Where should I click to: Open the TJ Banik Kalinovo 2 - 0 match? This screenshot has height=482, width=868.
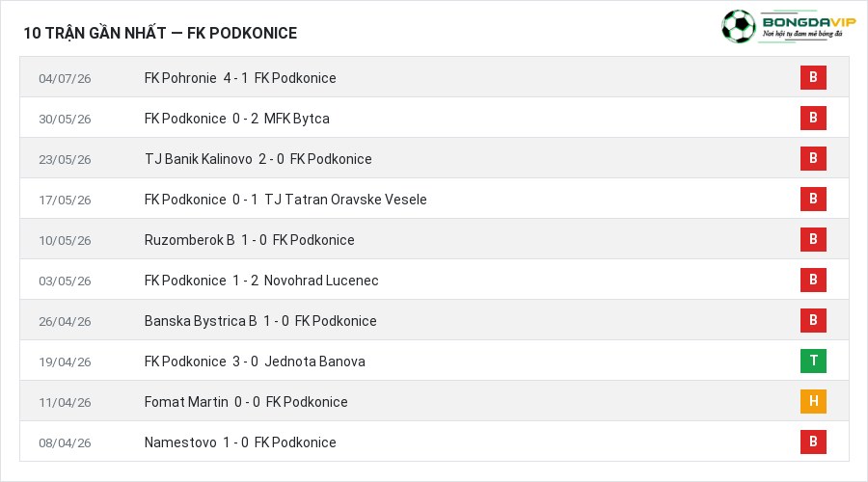click(258, 159)
